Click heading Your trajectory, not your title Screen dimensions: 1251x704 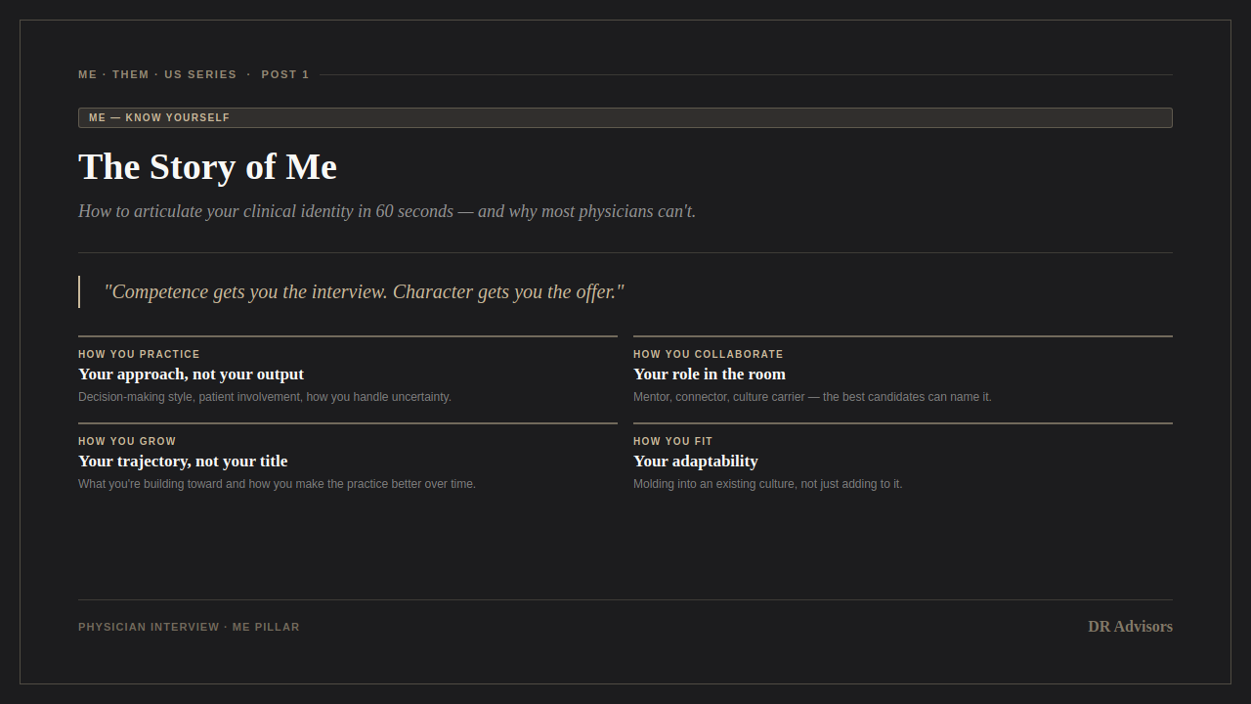(x=183, y=462)
